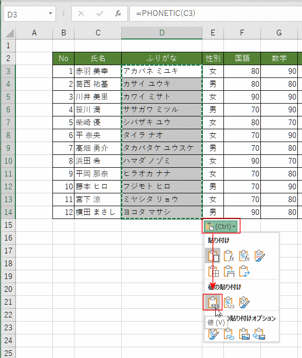Screen dimensions: 302x358
Task: Click the Insert Function fx button
Action: [118, 13]
